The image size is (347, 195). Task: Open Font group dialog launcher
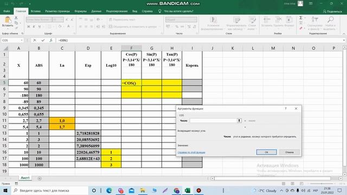point(74,34)
